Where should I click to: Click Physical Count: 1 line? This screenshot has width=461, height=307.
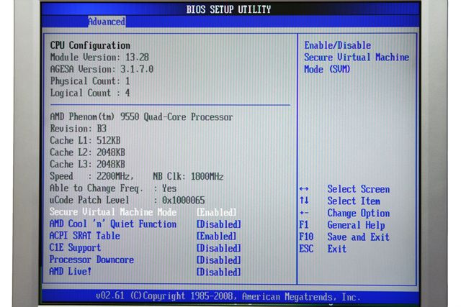(90, 81)
